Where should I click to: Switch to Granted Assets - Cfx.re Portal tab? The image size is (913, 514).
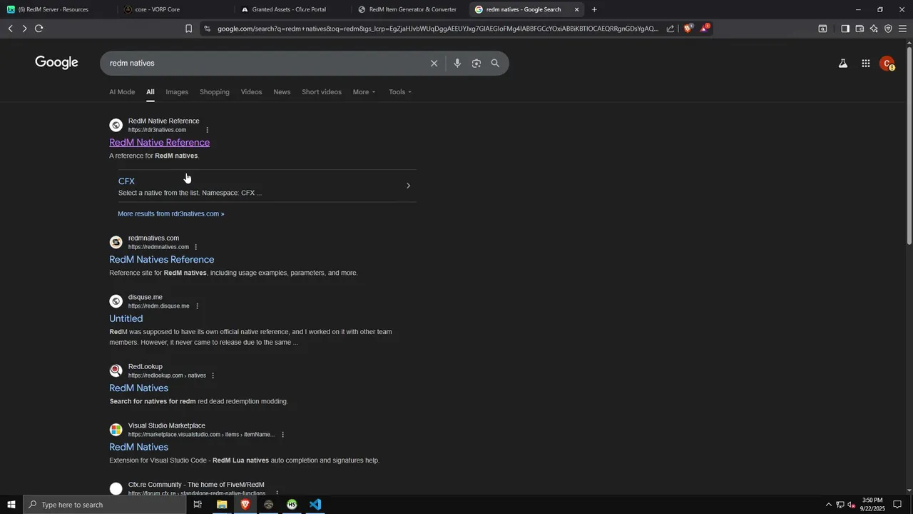pos(292,9)
